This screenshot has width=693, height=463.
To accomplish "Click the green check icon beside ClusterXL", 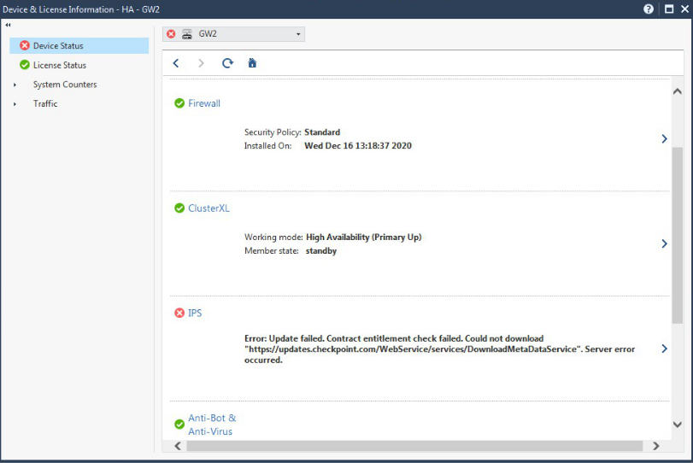I will [179, 208].
